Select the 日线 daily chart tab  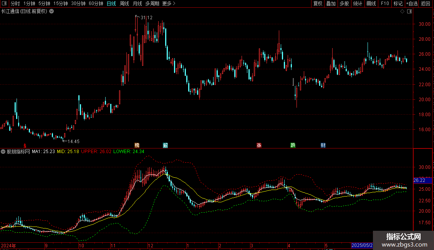(111, 3)
